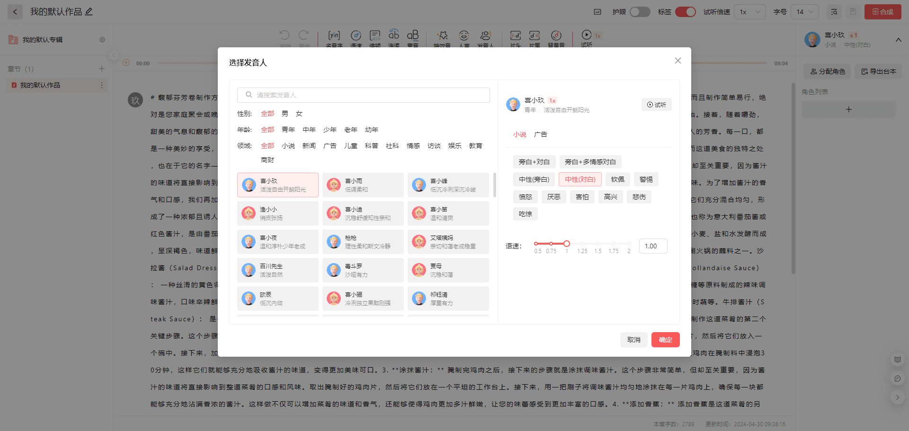This screenshot has height=431, width=909.
Task: Open the 人声 voice icon
Action: point(464,35)
